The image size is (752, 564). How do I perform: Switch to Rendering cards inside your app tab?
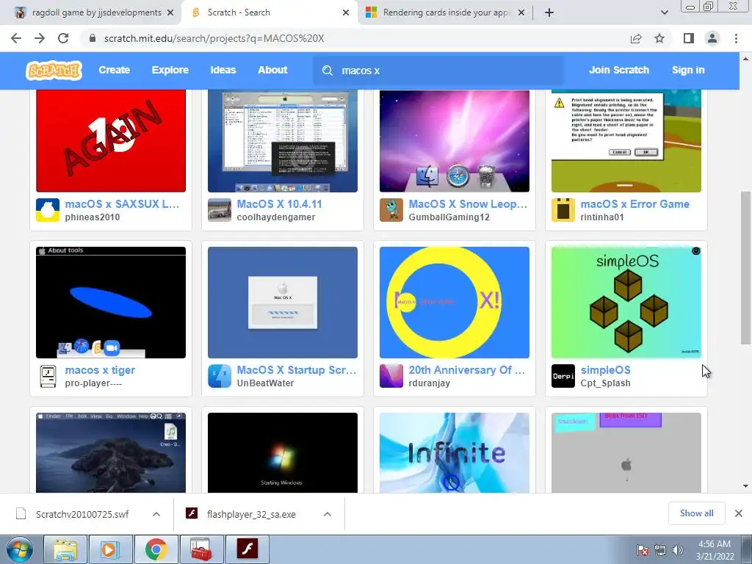tap(445, 12)
